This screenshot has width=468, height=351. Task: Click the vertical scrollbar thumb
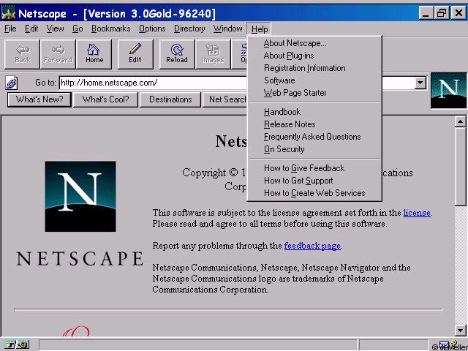pyautogui.click(x=460, y=167)
